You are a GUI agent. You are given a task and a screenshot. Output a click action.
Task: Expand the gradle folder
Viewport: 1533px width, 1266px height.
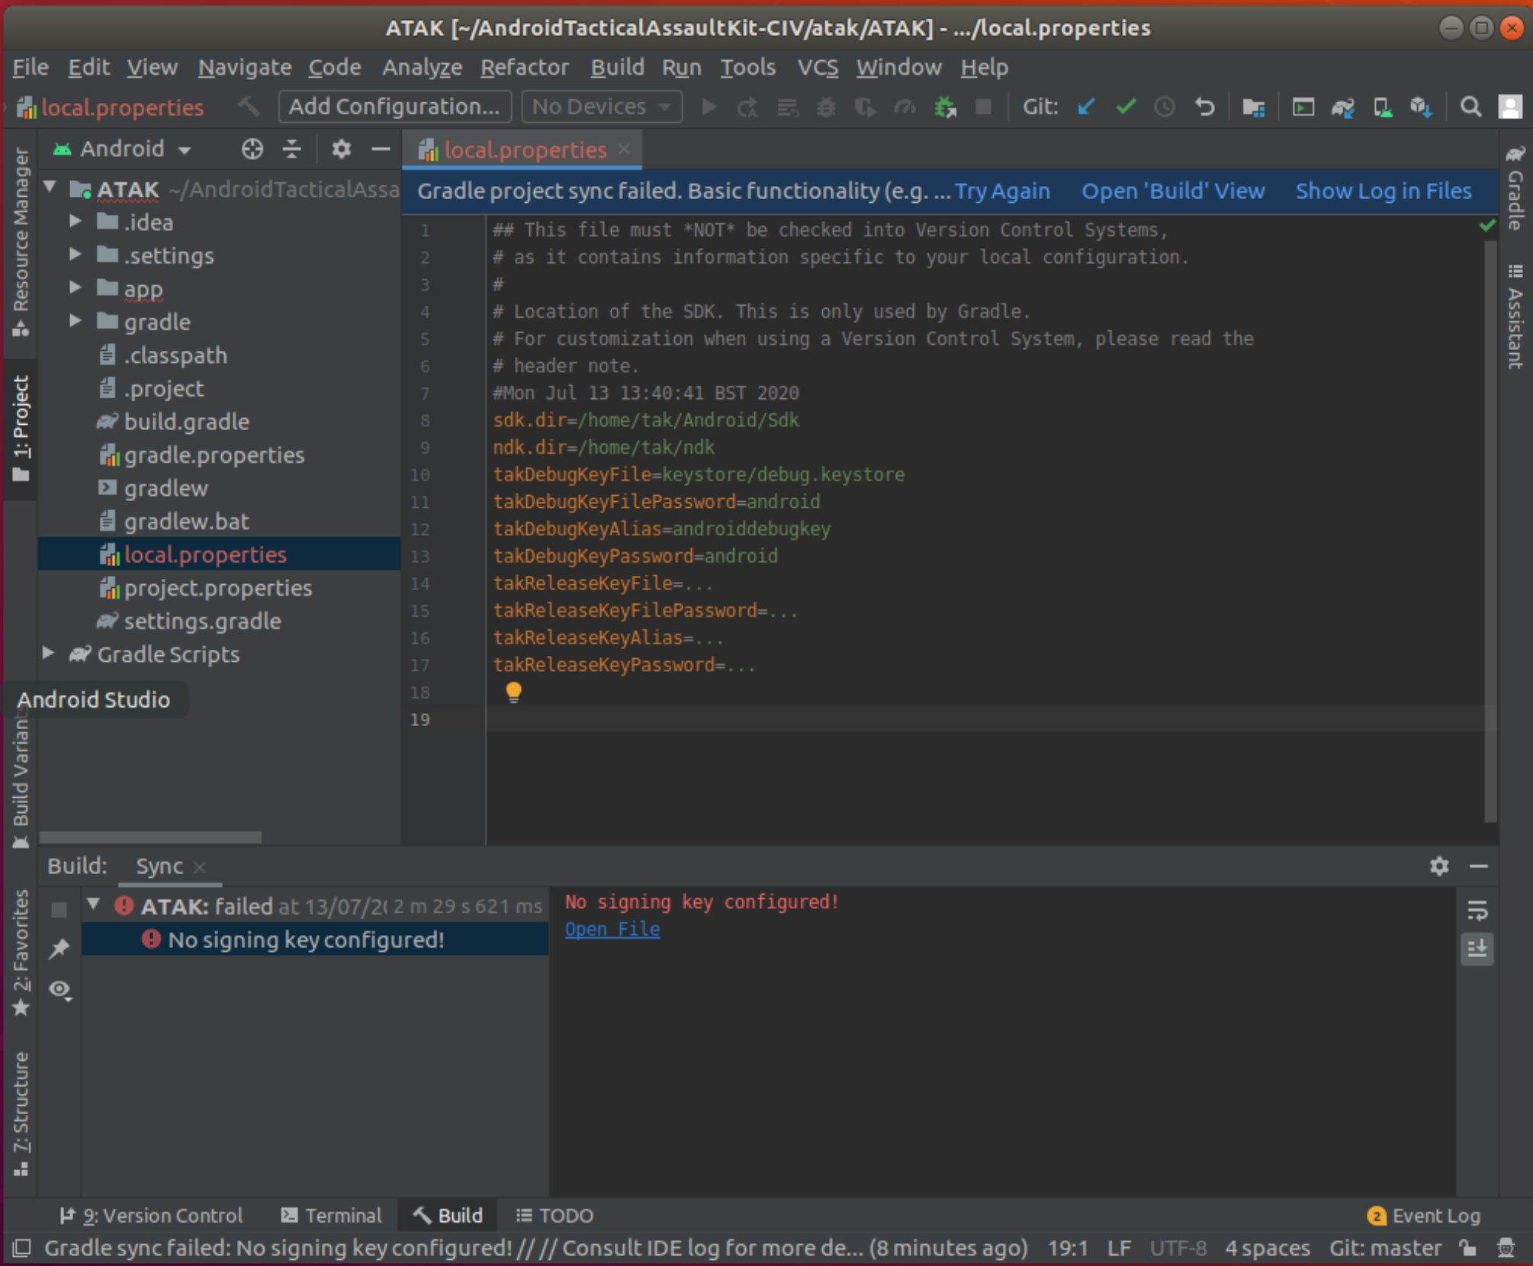click(75, 320)
